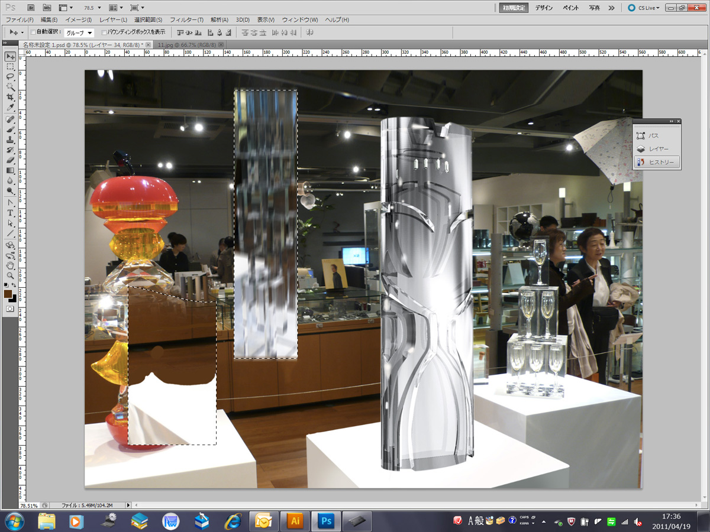Enable the 自動選択 checkbox
Screen dimensions: 710x532
tap(33, 32)
